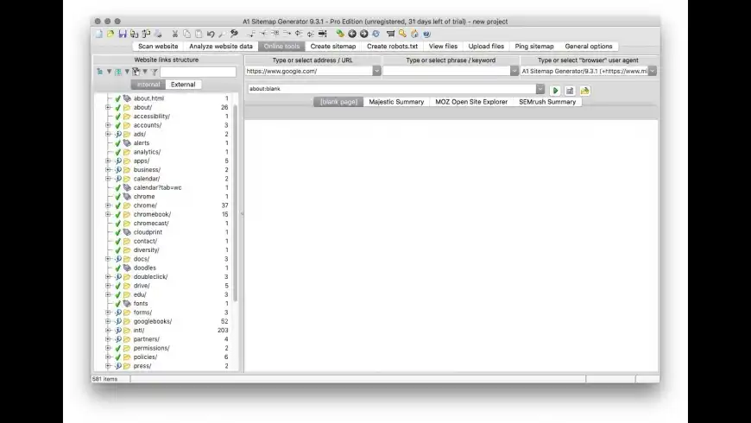
Task: Open the Analyze website data tab
Action: 221,47
